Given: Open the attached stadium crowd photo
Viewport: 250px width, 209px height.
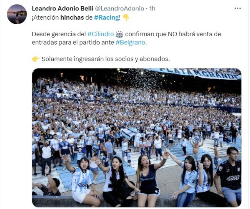Looking at the screenshot, I should click(x=137, y=138).
